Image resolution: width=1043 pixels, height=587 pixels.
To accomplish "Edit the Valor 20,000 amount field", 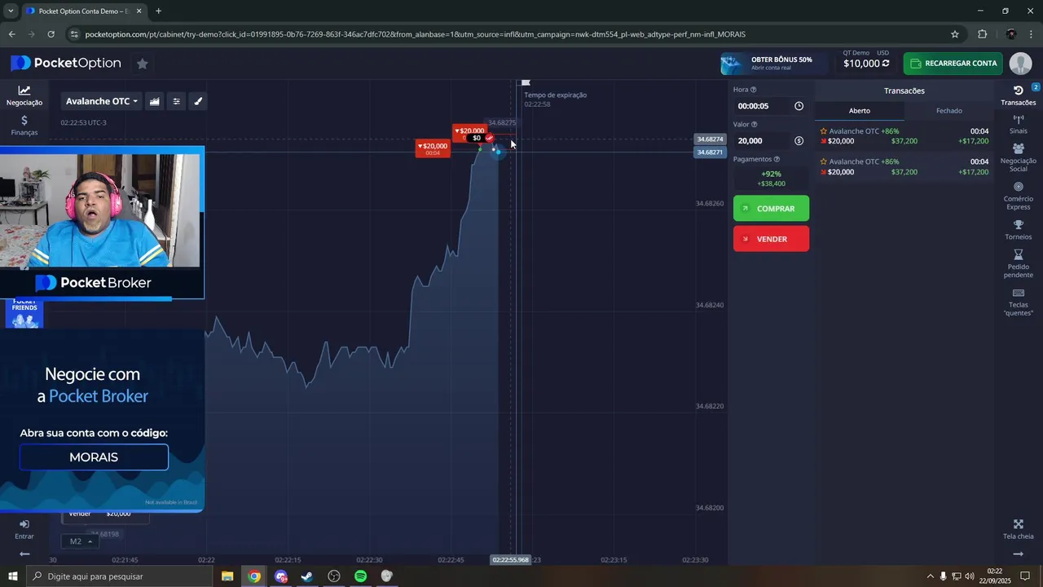I will tap(761, 140).
